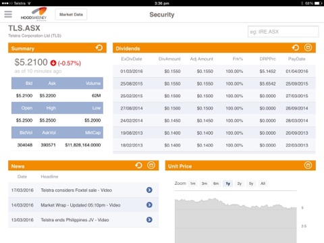Click the DRPPrc column header
The width and height of the screenshot is (324, 243).
267,59
